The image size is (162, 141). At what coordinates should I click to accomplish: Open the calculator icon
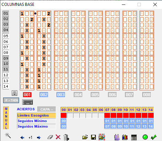[134, 137]
